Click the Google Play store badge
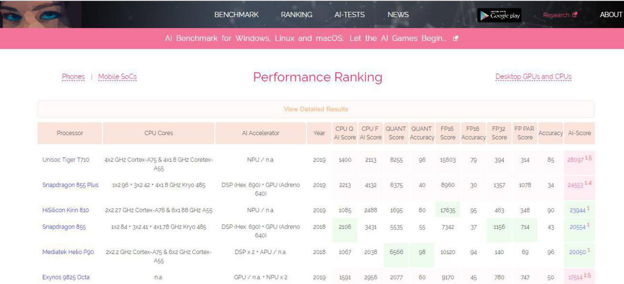 (x=499, y=15)
